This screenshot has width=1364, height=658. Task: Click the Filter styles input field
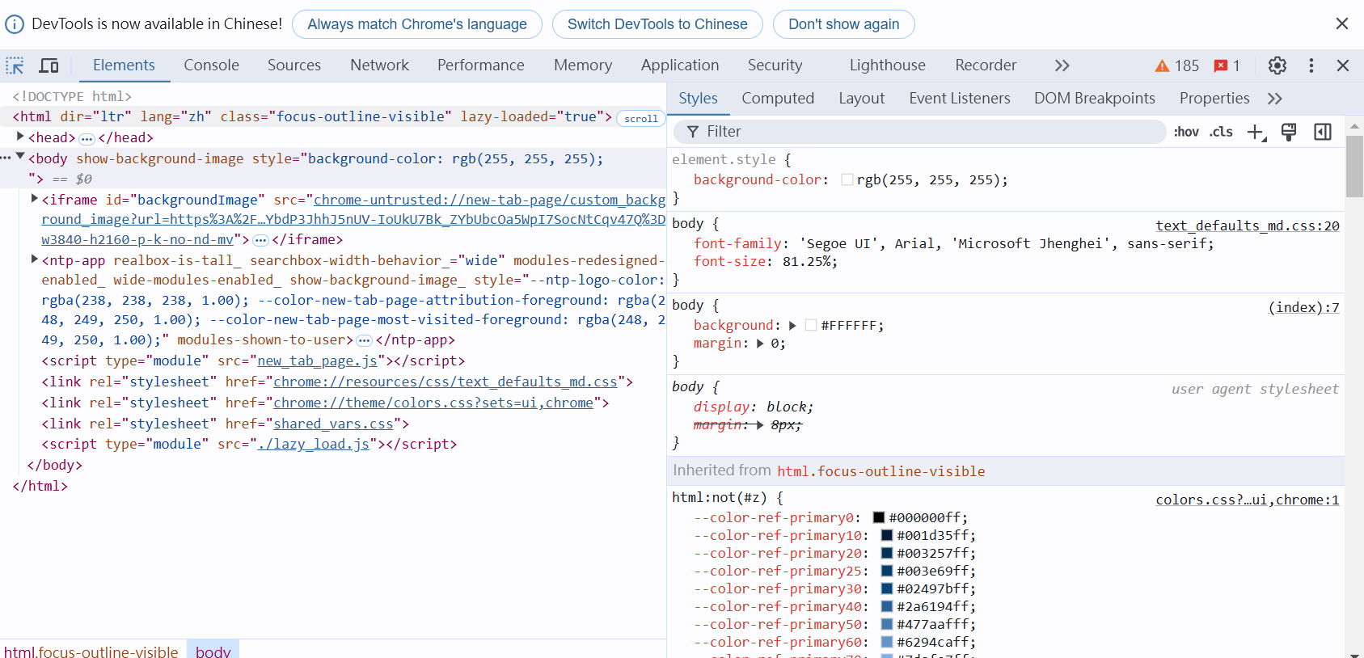point(922,132)
